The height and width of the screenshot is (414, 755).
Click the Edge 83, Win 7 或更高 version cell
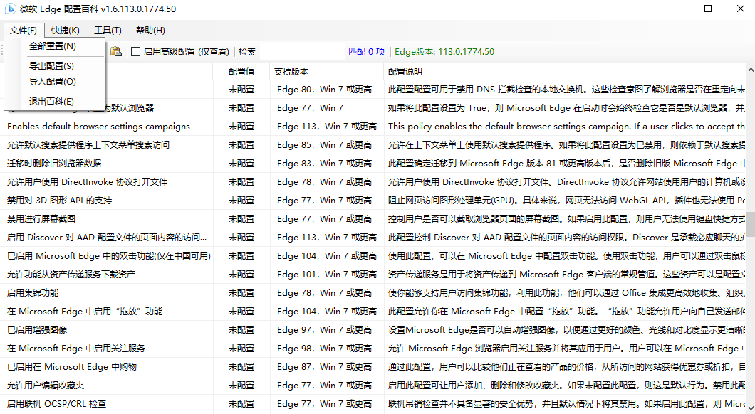coord(325,164)
